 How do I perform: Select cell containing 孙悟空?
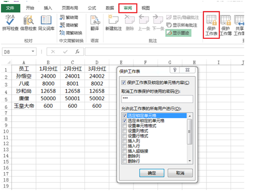tap(24, 76)
